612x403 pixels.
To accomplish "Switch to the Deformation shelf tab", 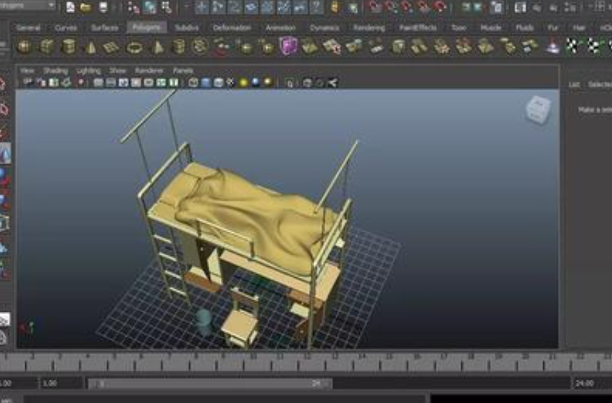I will (232, 27).
